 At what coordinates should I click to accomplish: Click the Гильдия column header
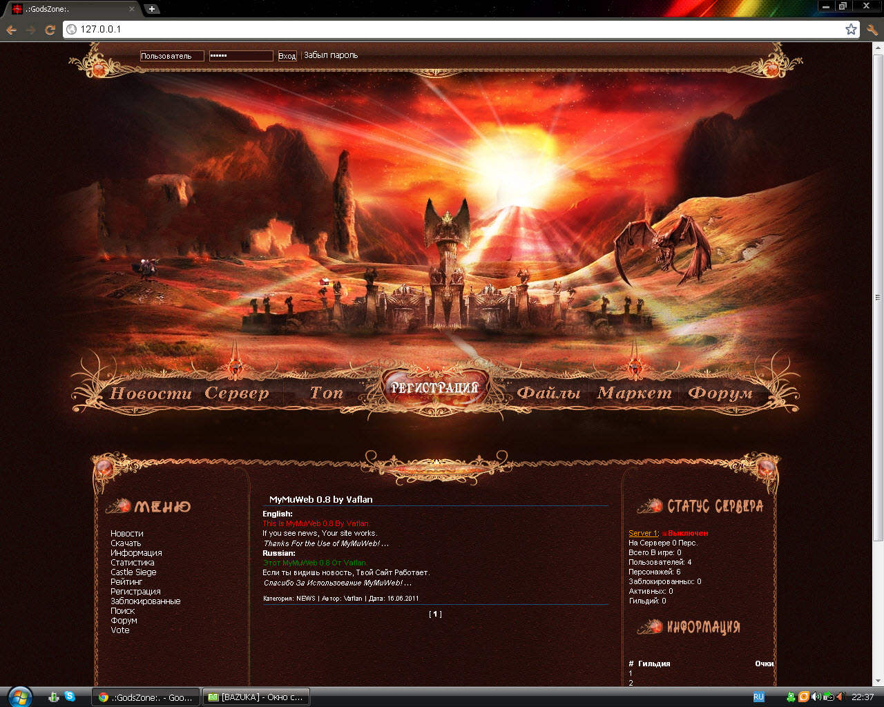[654, 664]
